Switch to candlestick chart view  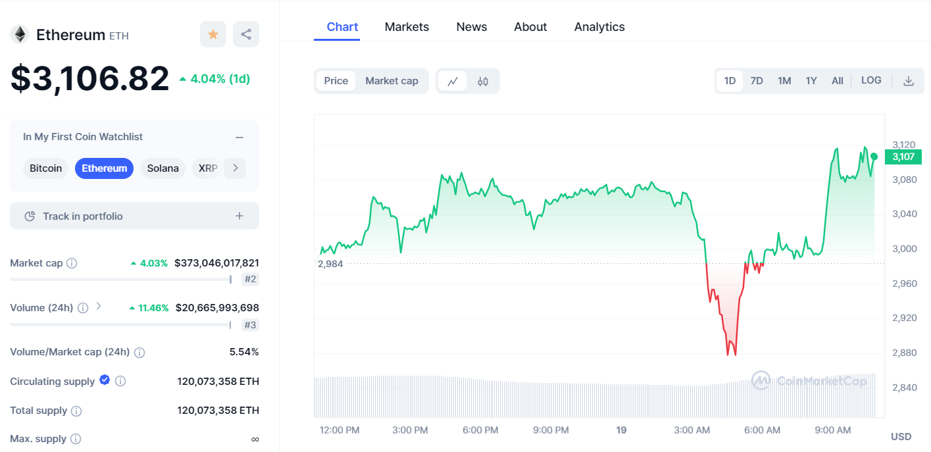coord(483,81)
